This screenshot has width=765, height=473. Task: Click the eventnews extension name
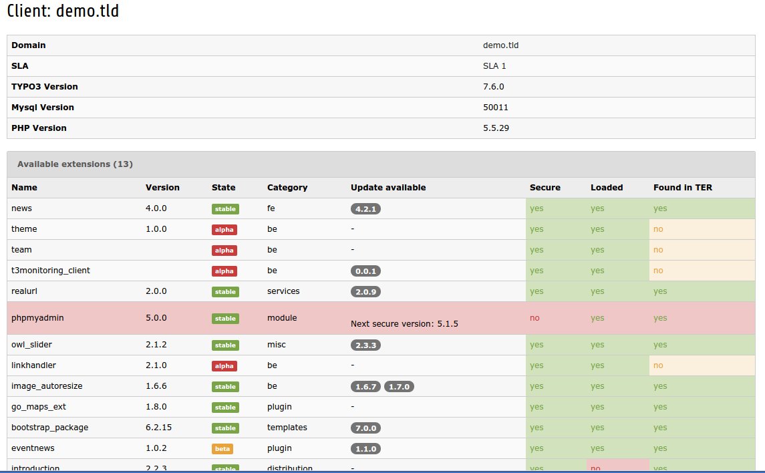click(33, 448)
